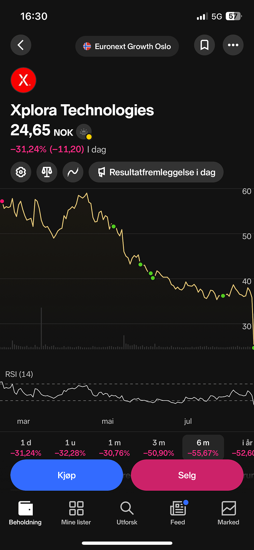Open the compare scales icon

47,172
